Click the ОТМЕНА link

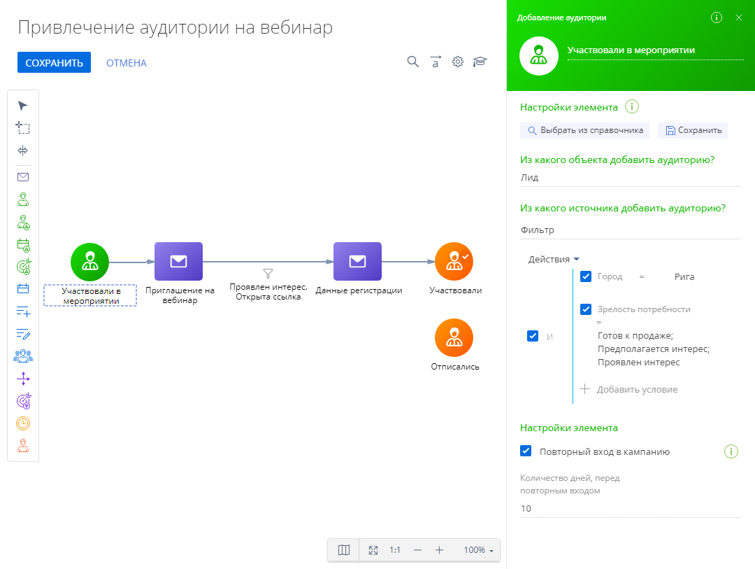[x=126, y=63]
